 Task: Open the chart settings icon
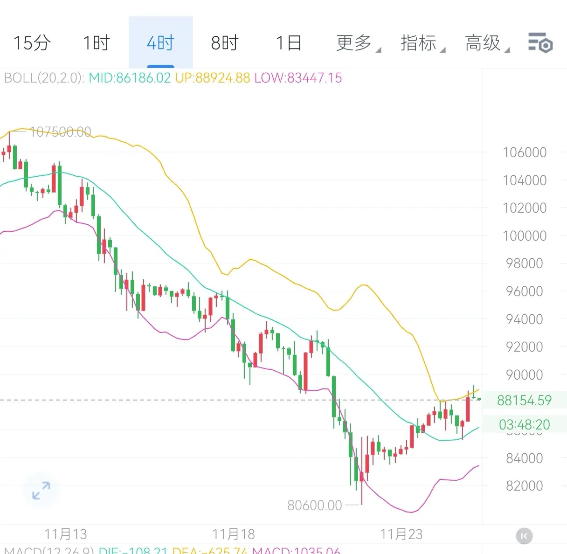pos(540,43)
